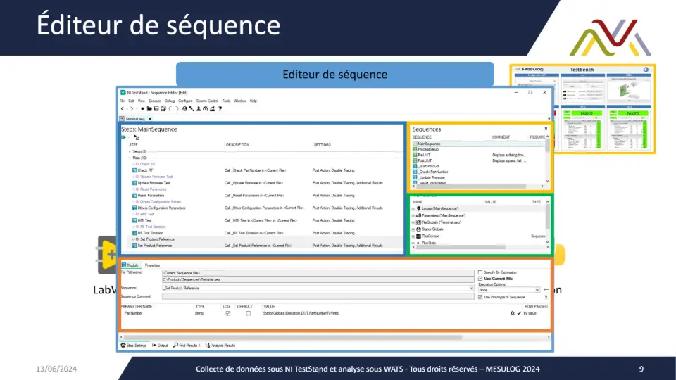Click the _Start Product sequence icon
This screenshot has height=380, width=676.
(415, 166)
